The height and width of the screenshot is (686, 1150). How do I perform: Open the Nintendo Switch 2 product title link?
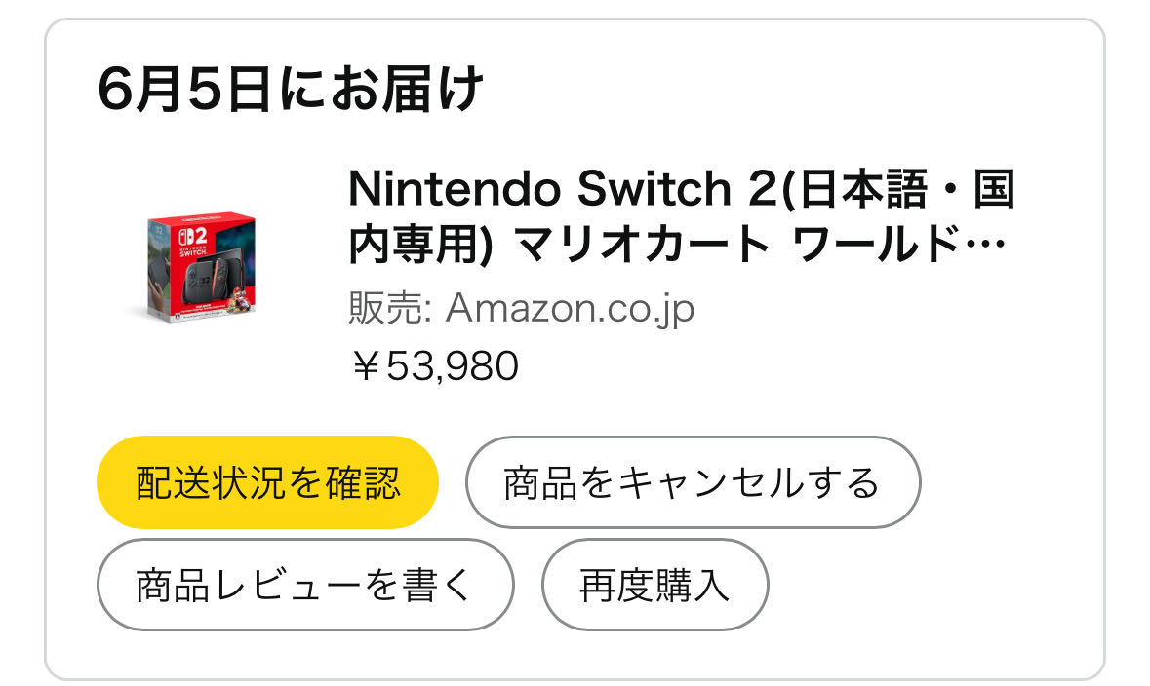(x=682, y=216)
